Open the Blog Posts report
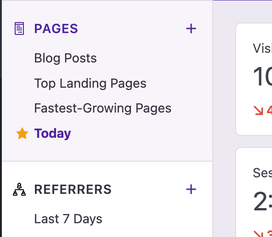The height and width of the screenshot is (237, 272). [x=65, y=58]
